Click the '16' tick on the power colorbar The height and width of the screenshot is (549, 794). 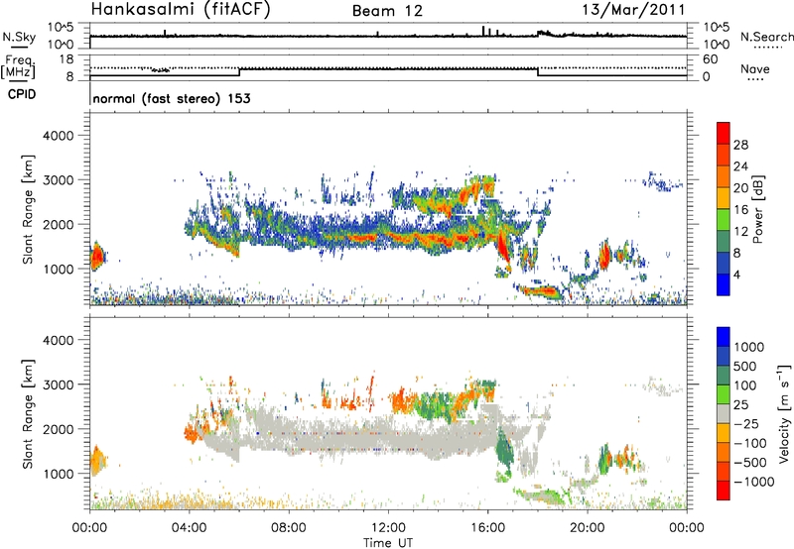(740, 210)
